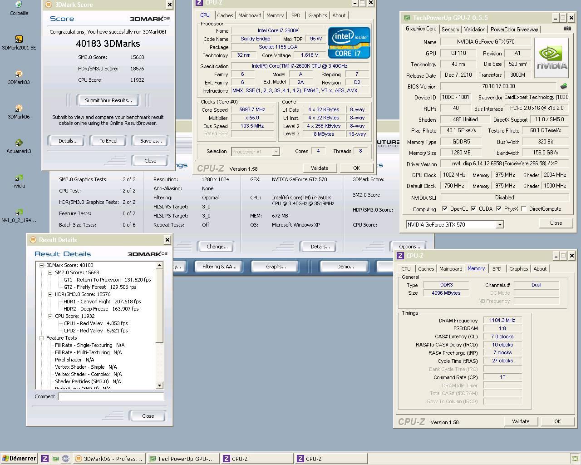Click the Result Details window title icon
The width and height of the screenshot is (581, 465).
[x=33, y=240]
